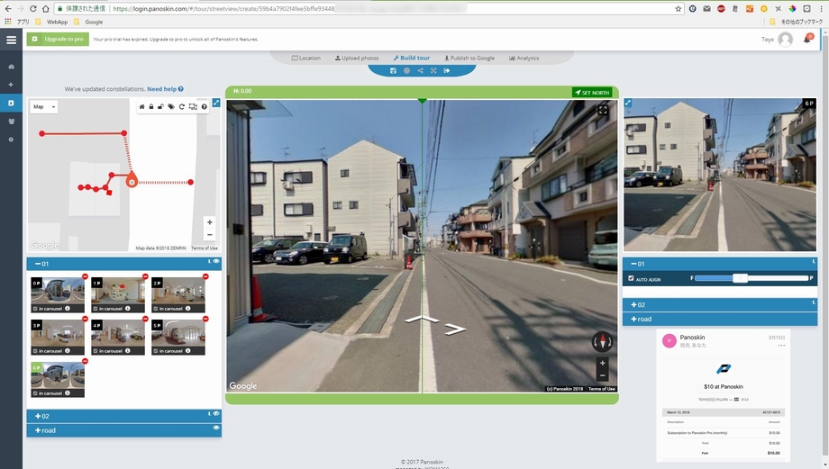The image size is (829, 469).
Task: Toggle in carousel checkbox for panorama 6P
Action: (x=35, y=393)
